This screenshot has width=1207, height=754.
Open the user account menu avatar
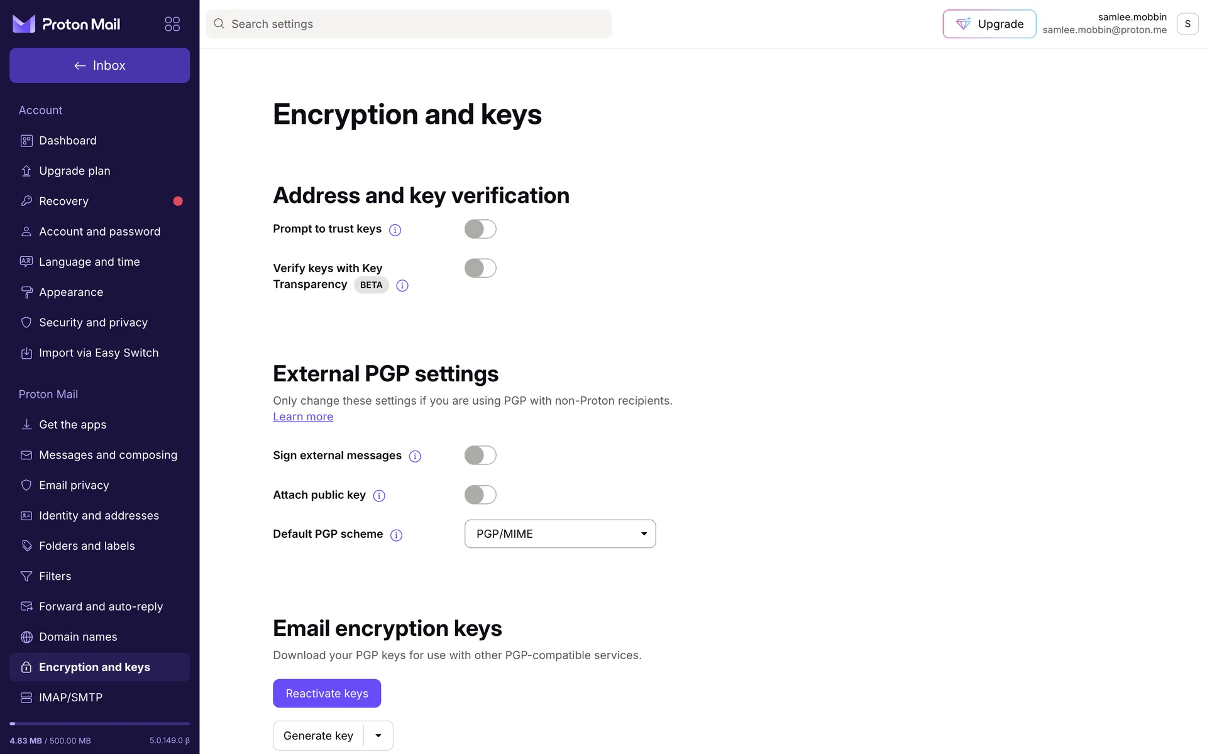click(x=1187, y=24)
